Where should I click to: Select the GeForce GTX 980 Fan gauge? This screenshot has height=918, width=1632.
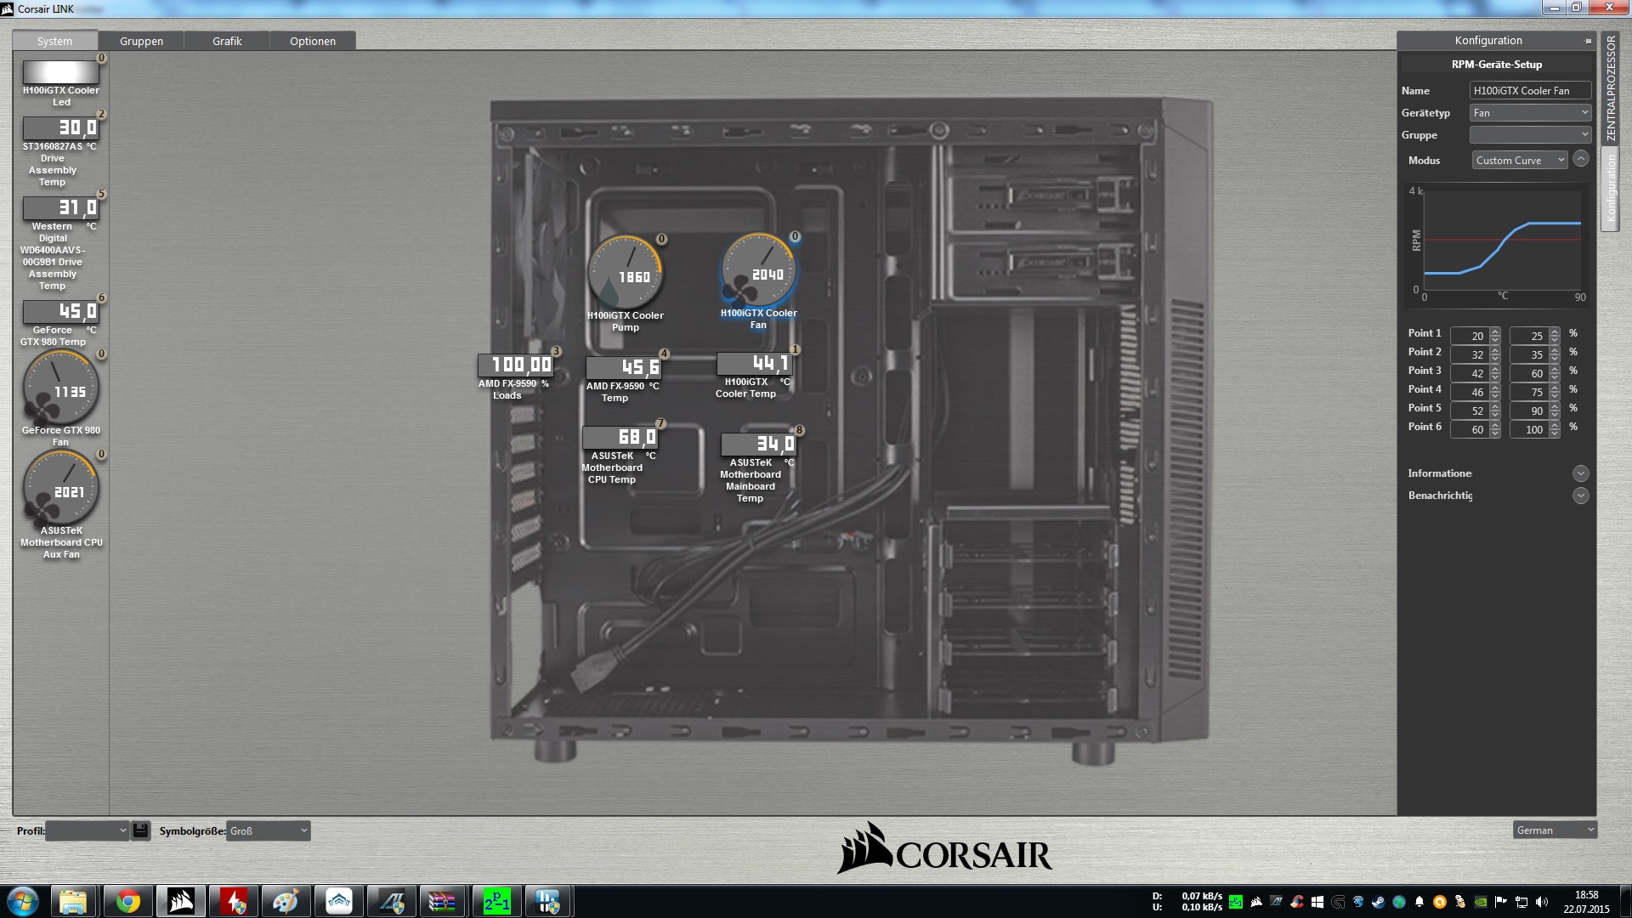coord(60,388)
